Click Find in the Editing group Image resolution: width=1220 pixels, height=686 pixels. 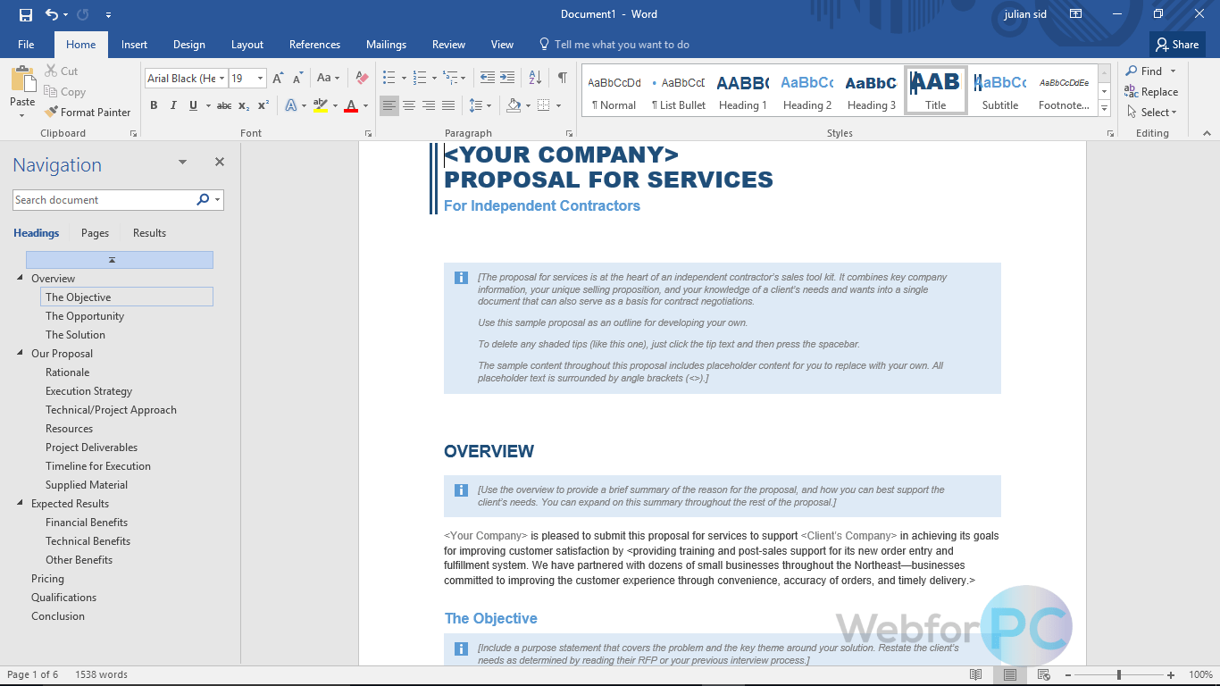tap(1144, 71)
